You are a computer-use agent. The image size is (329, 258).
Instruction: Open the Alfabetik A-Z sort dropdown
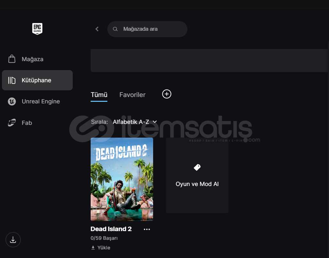coord(135,122)
